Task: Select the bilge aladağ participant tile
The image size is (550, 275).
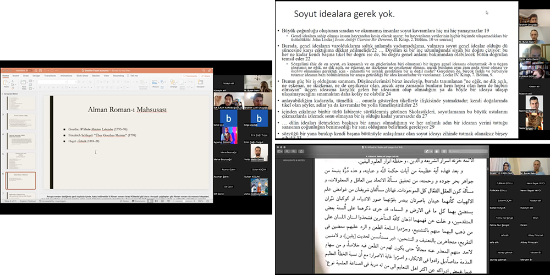Action: 259,119
